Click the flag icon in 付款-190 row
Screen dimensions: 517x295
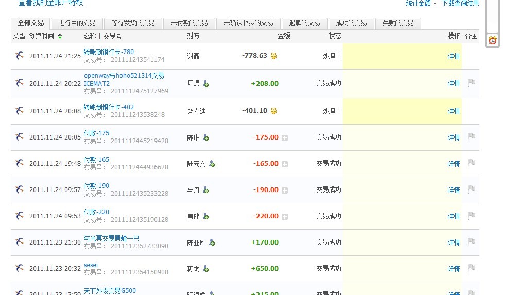tap(471, 189)
